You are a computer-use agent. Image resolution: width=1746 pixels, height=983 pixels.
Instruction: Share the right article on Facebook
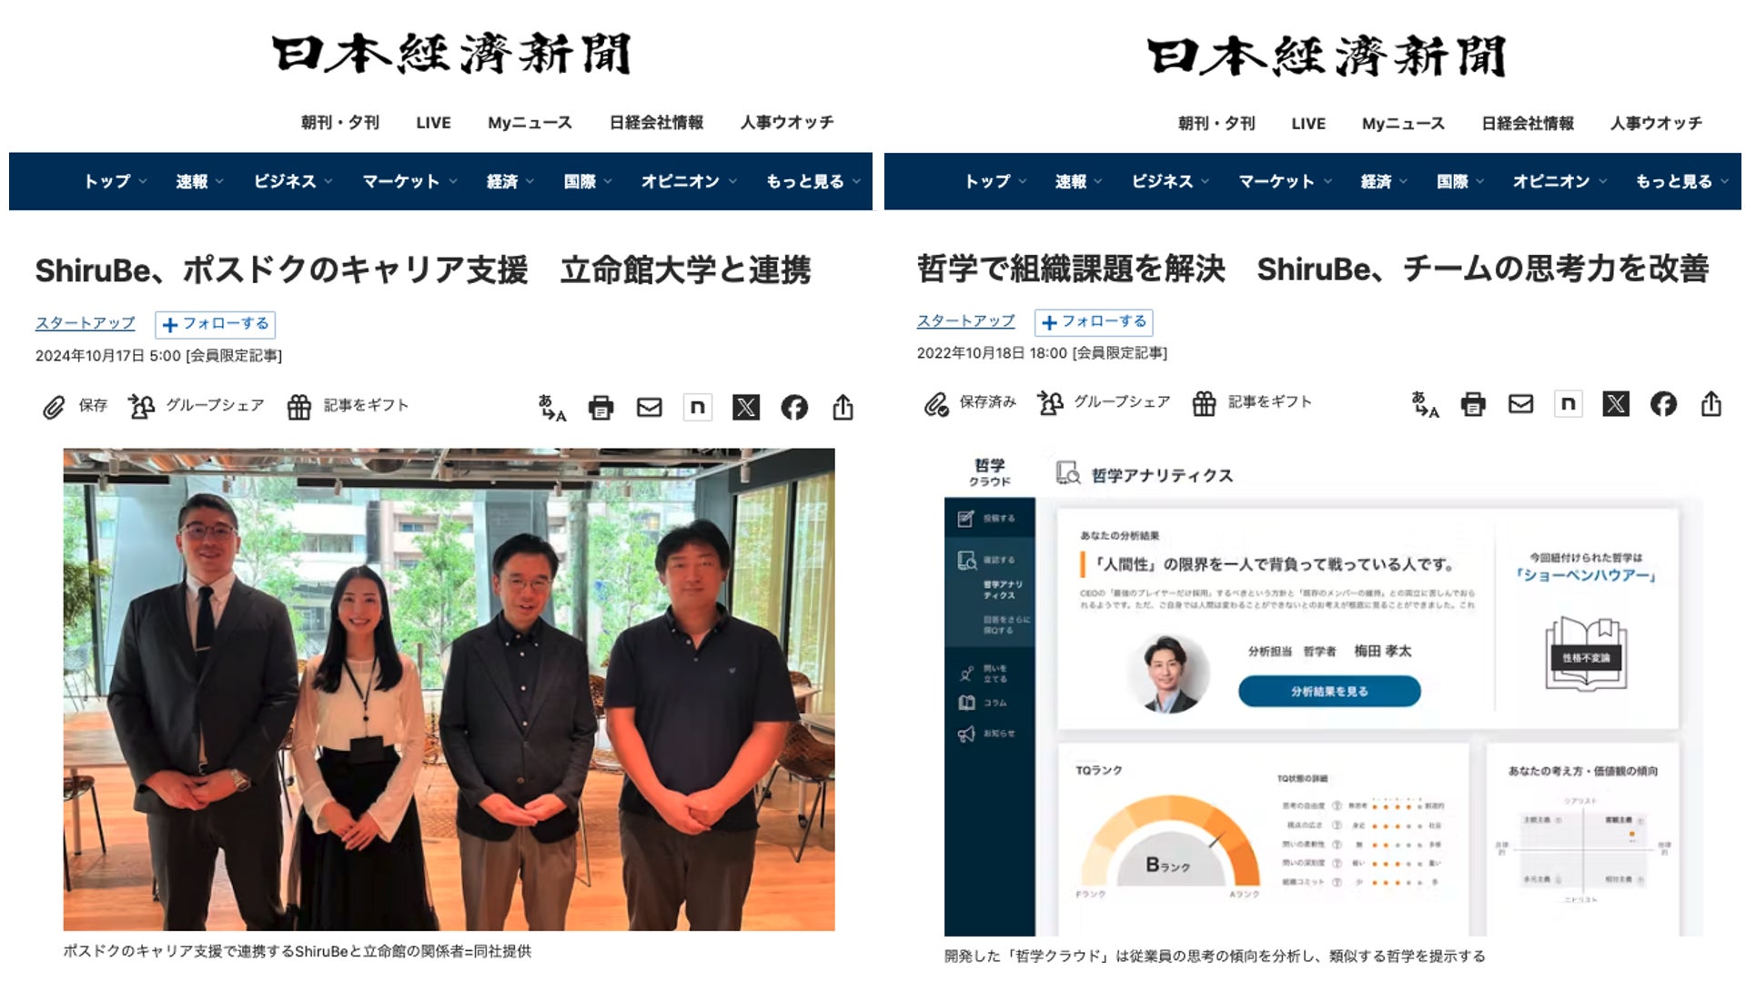coord(1663,404)
